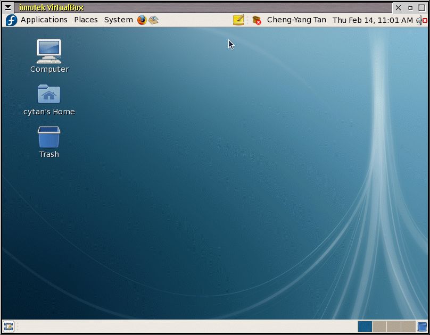
Task: Open the Cheng-Yang Tan user switcher
Action: (x=296, y=20)
